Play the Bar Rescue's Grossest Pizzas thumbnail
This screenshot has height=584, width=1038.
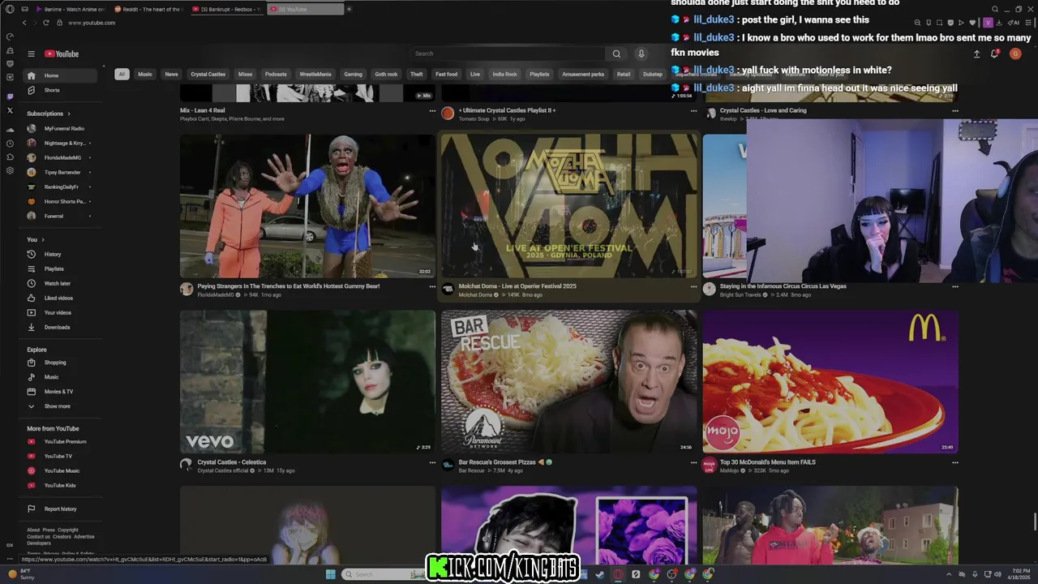(568, 381)
